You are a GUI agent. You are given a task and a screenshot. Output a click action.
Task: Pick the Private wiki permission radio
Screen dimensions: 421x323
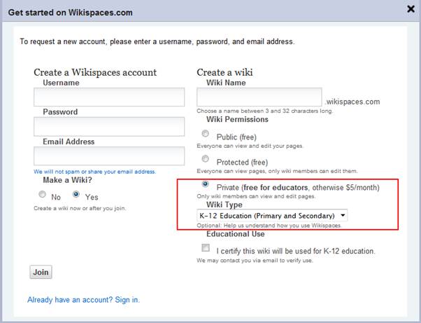pyautogui.click(x=205, y=185)
